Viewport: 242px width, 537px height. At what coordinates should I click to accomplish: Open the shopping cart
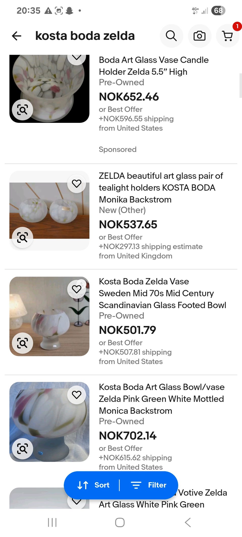coord(228,36)
